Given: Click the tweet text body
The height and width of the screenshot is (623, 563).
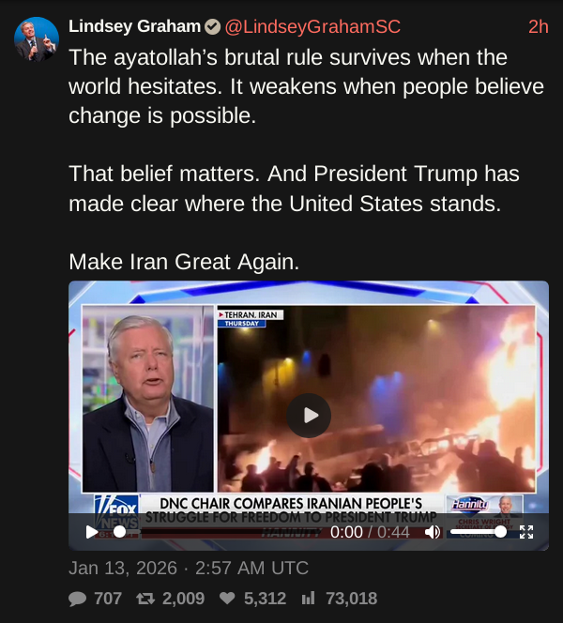Looking at the screenshot, I should click(x=306, y=160).
